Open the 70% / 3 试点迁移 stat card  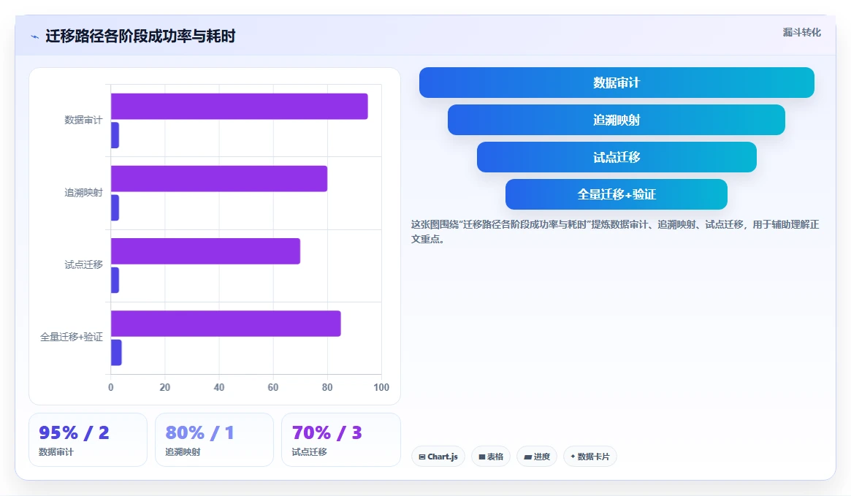click(x=341, y=440)
